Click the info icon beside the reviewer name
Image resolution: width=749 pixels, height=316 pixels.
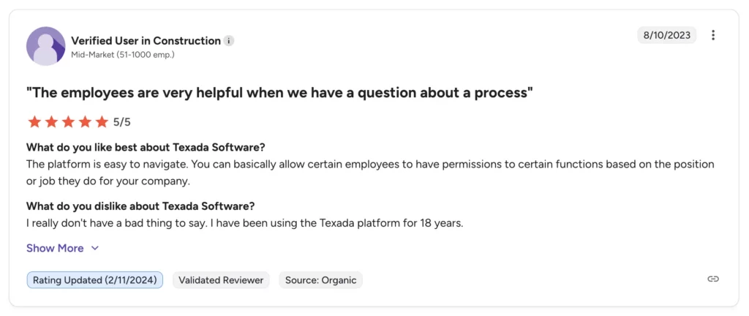pyautogui.click(x=229, y=41)
